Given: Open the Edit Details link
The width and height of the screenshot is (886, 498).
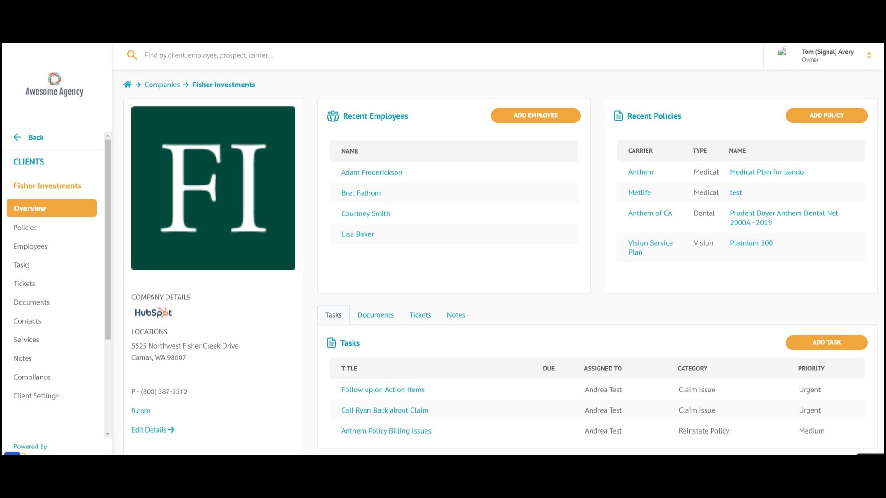Looking at the screenshot, I should 152,430.
